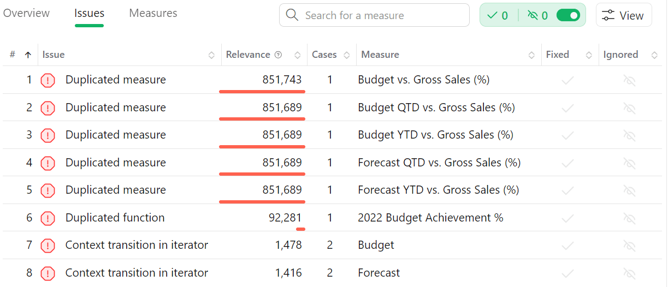Click the ascending sort arrow beside #
668x287 pixels.
(28, 55)
